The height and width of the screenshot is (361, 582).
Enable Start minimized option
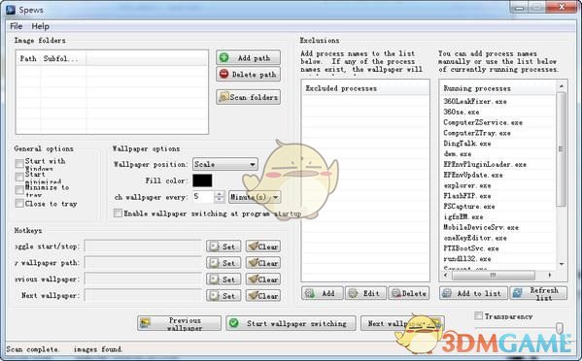[19, 177]
